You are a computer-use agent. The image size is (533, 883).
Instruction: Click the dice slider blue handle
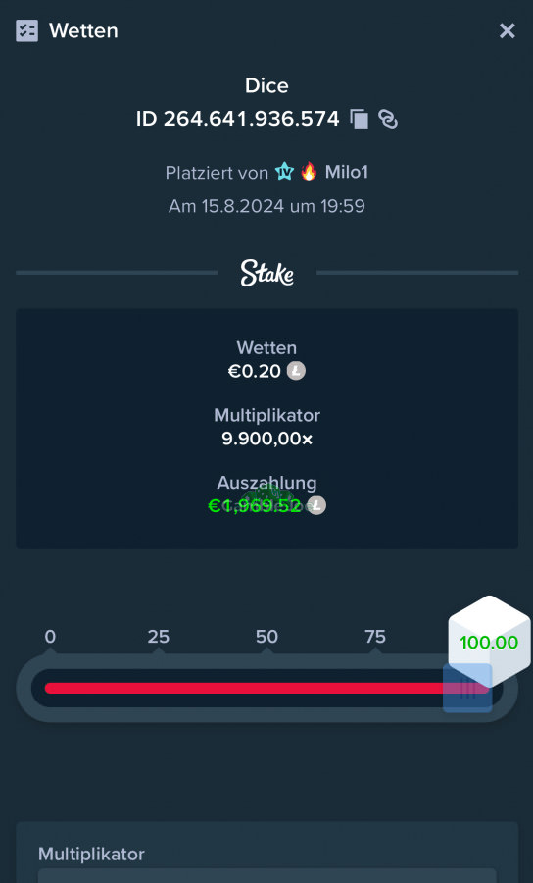pos(467,688)
